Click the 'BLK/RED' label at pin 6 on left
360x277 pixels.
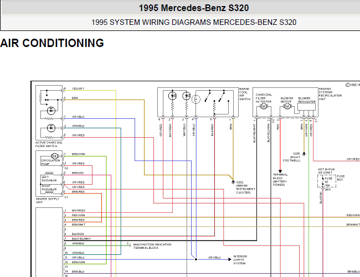tap(78, 234)
